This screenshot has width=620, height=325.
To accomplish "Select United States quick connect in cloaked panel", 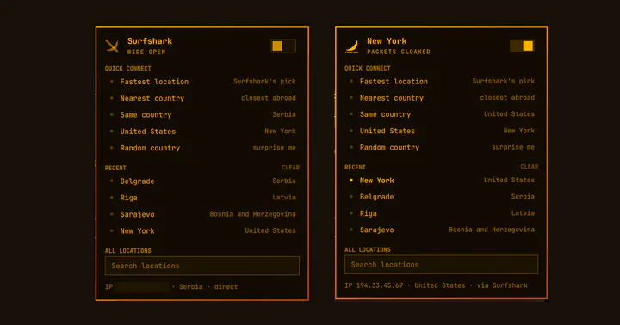I will 441,131.
